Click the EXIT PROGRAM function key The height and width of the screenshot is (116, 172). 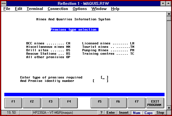(x=155, y=103)
